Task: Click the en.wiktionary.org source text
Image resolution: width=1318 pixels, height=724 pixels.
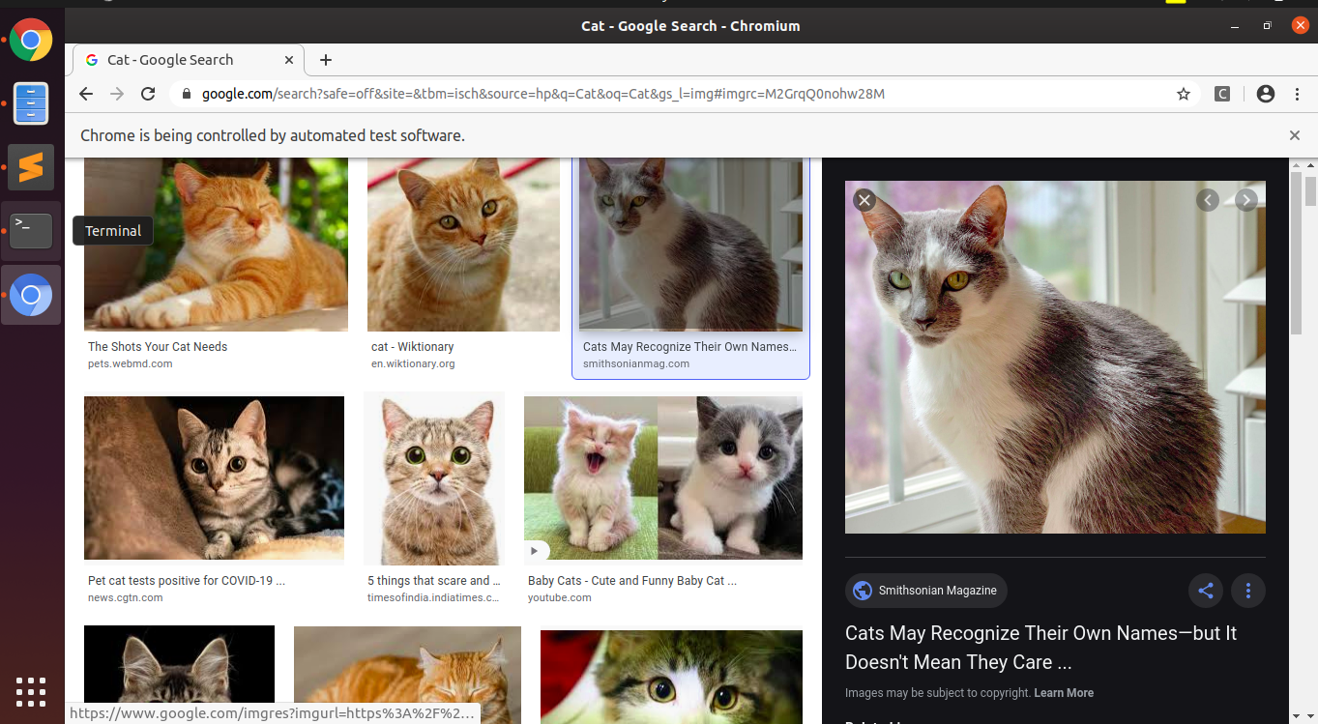Action: pyautogui.click(x=413, y=364)
